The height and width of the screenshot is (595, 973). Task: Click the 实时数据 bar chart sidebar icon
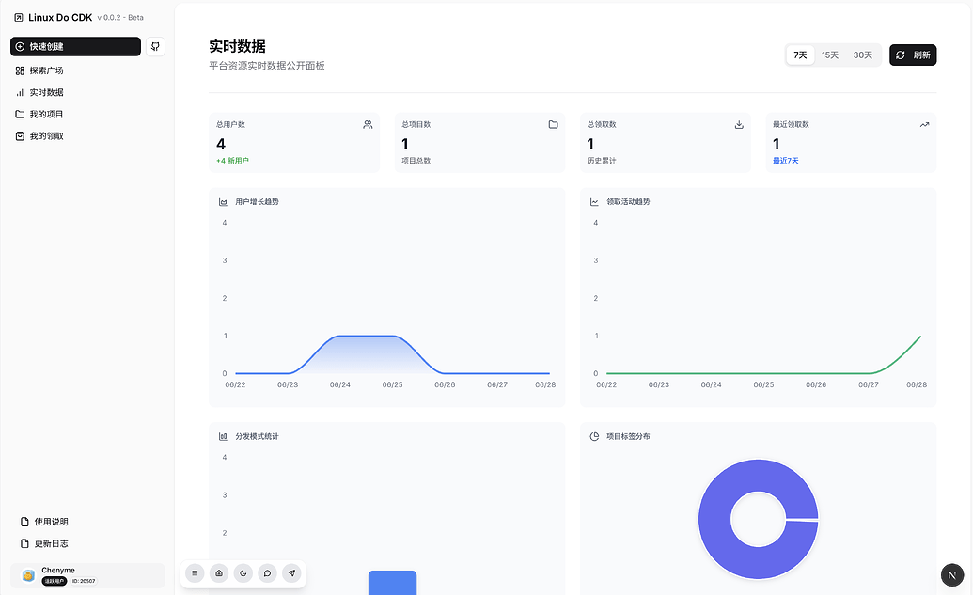coord(20,92)
